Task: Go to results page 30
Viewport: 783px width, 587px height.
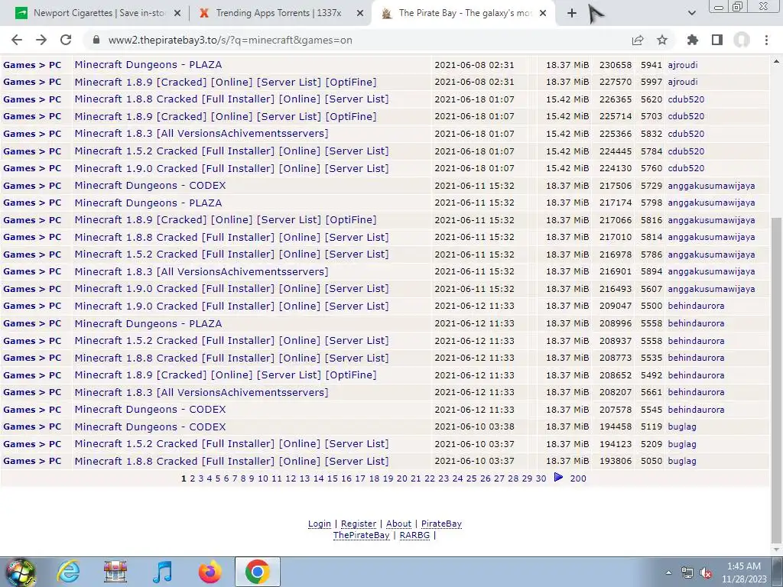Action: click(x=541, y=478)
